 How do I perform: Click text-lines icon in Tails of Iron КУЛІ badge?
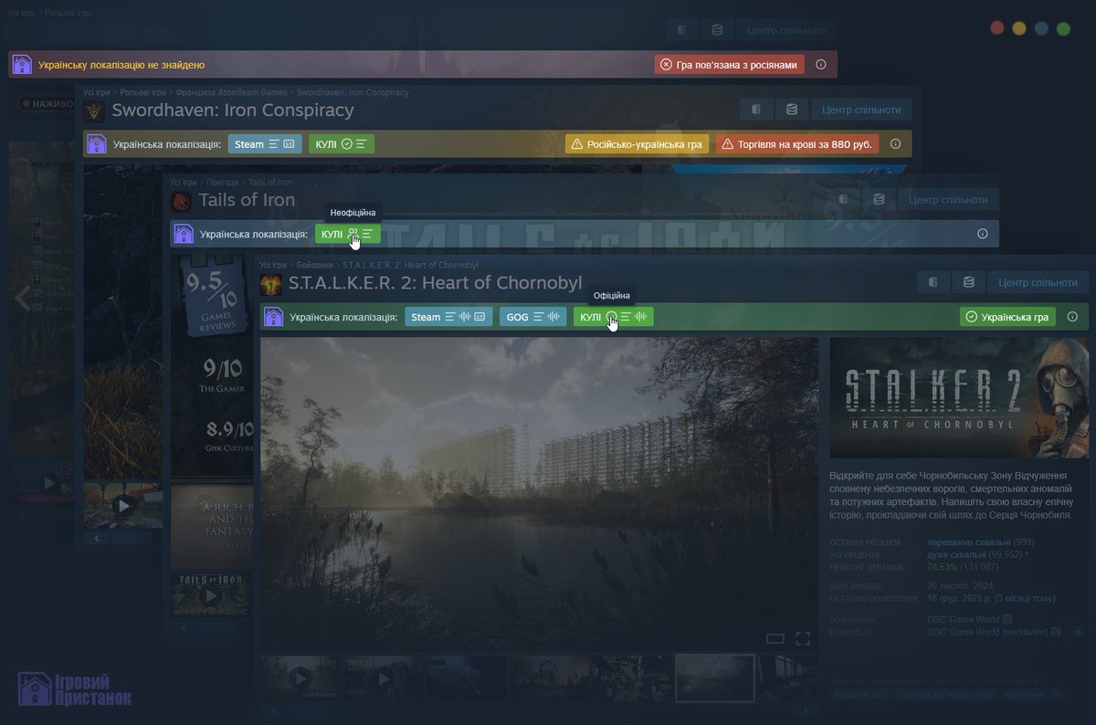click(x=366, y=234)
